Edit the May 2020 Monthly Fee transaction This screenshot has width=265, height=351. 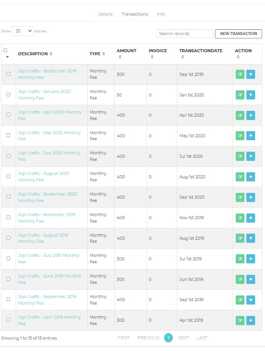click(240, 136)
